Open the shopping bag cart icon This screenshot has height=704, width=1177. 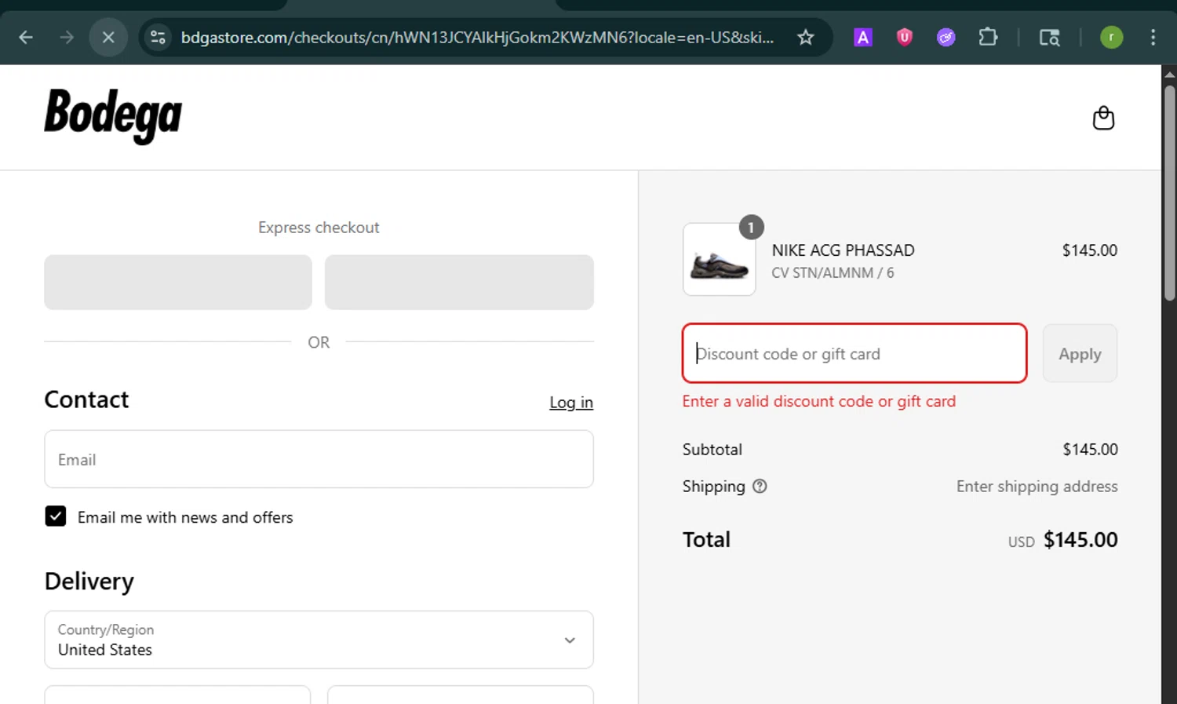click(x=1103, y=118)
